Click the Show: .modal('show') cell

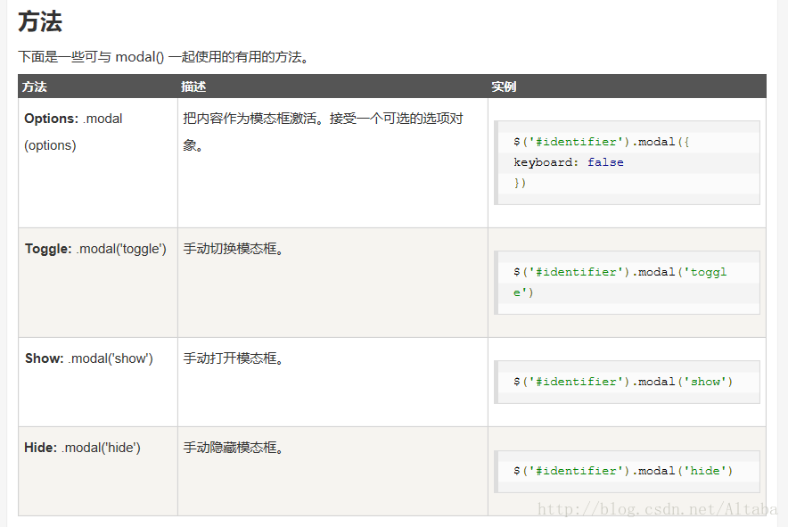point(98,383)
